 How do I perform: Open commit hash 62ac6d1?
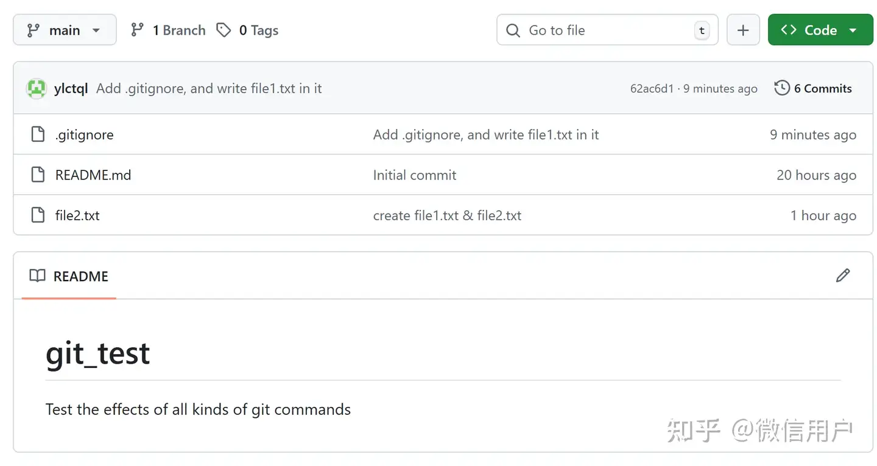pyautogui.click(x=652, y=89)
